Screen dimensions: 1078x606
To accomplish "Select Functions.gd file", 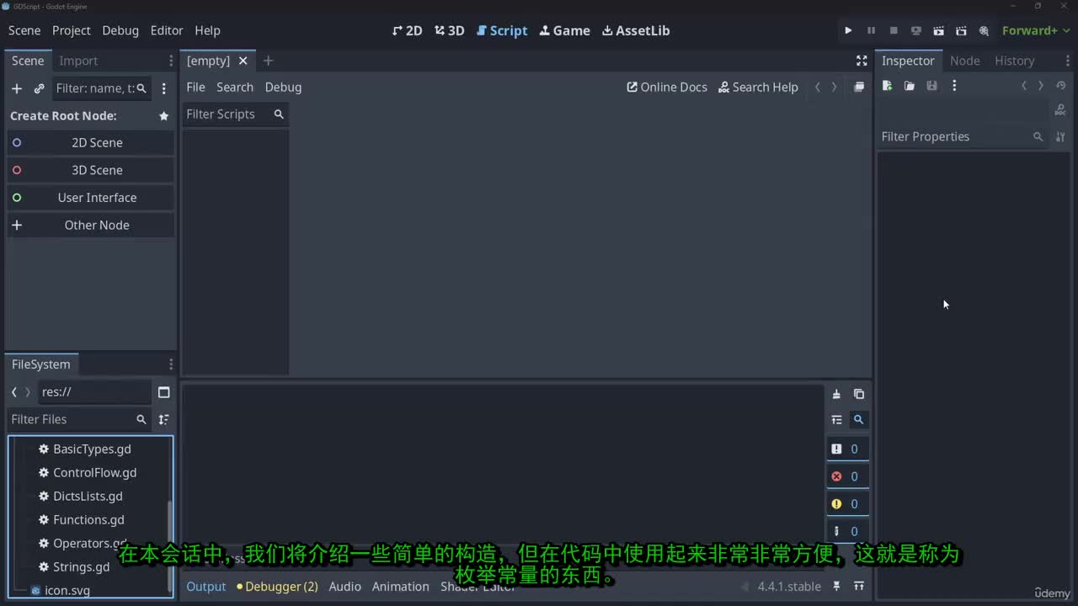I will pos(88,520).
